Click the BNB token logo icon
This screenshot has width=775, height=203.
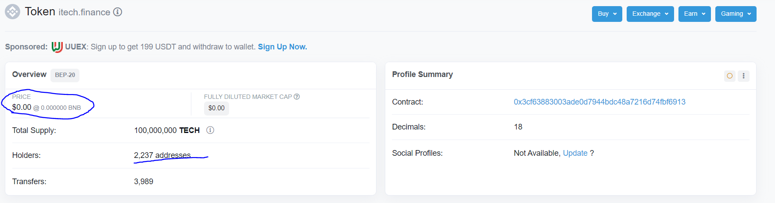(x=12, y=12)
